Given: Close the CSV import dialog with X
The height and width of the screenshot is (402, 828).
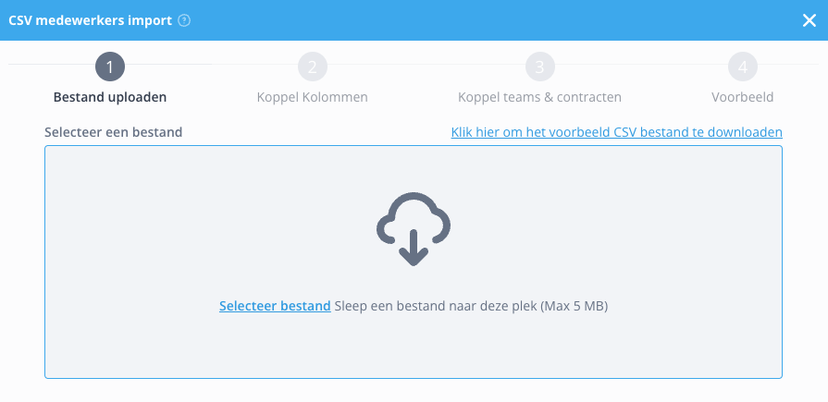Looking at the screenshot, I should coord(809,20).
